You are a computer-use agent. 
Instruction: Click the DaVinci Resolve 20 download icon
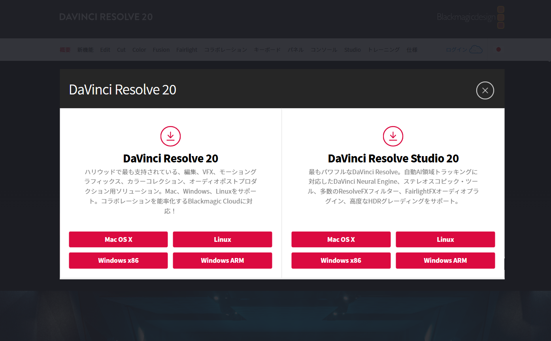tap(170, 136)
